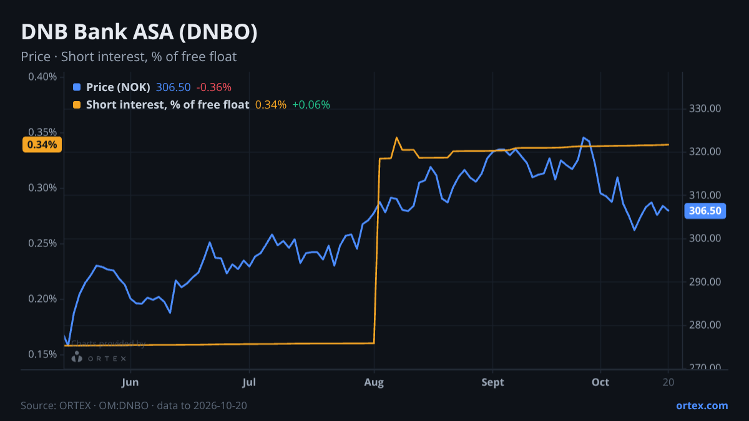The height and width of the screenshot is (421, 749).
Task: Click the ORTEX logo icon
Action: (x=77, y=357)
